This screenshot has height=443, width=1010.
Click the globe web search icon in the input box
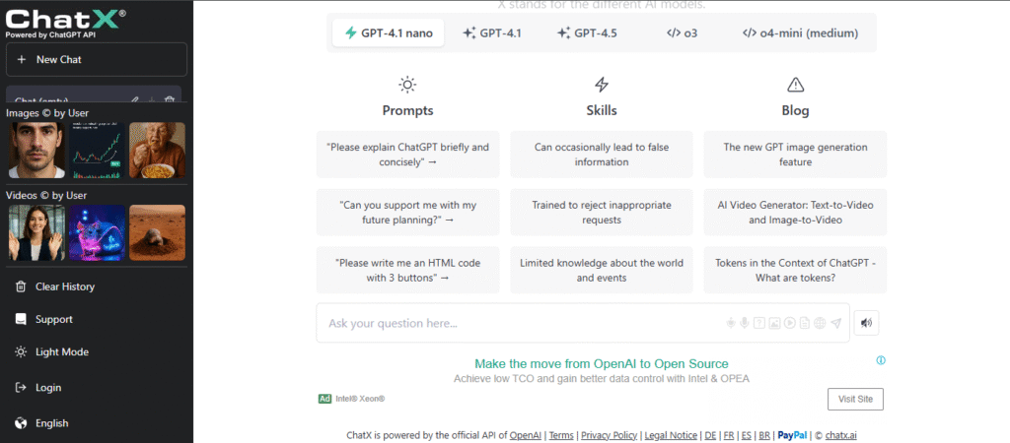point(820,323)
